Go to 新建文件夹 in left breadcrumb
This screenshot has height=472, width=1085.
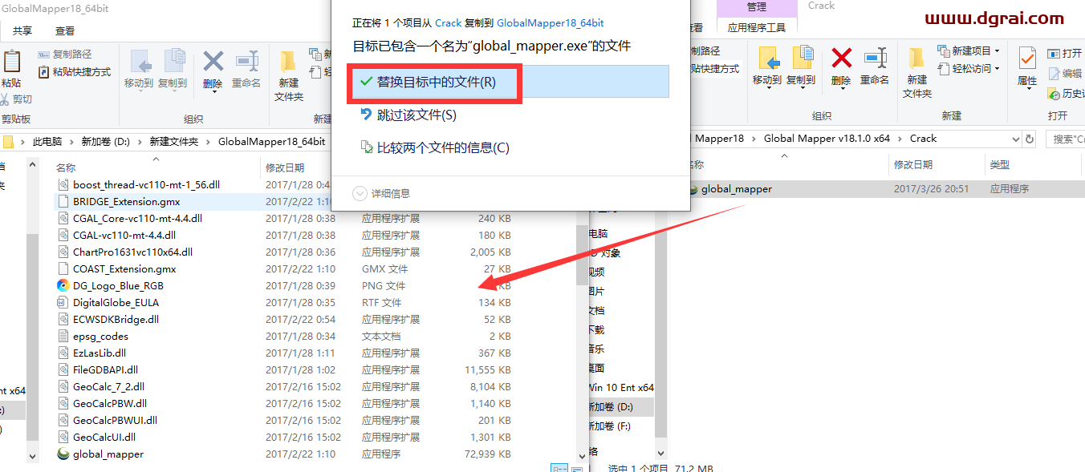coord(174,142)
